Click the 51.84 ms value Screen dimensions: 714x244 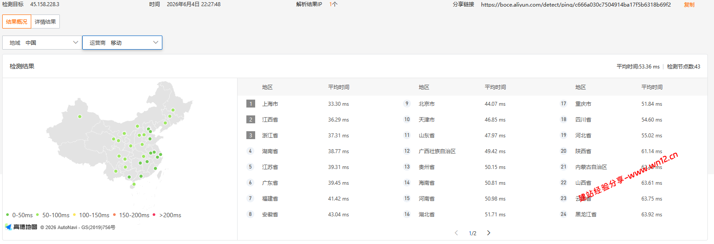point(652,104)
